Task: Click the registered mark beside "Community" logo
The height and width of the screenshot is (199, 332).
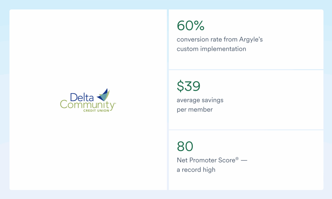Action: point(115,103)
